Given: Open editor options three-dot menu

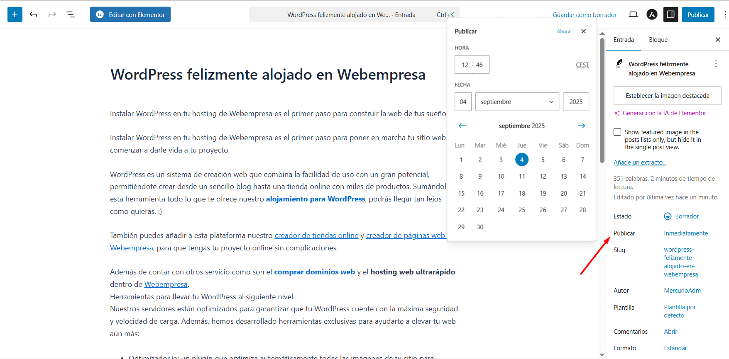Looking at the screenshot, I should tap(725, 15).
